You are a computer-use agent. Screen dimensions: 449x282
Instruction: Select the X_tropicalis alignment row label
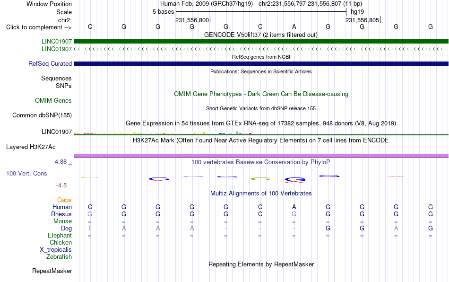click(x=56, y=250)
